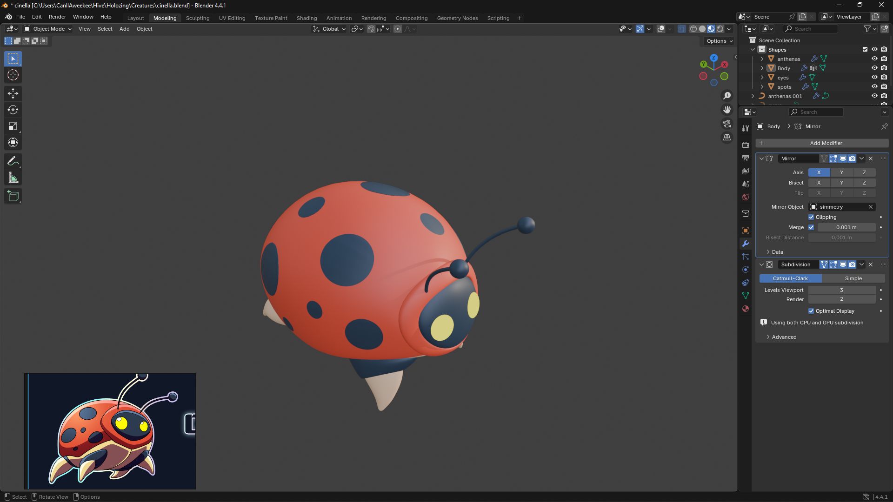The width and height of the screenshot is (893, 502).
Task: Expand the Body object in outliner
Action: 762,68
